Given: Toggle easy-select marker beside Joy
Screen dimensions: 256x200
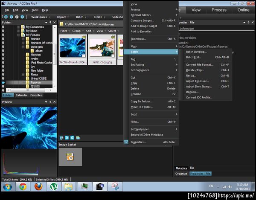Looking at the screenshot, I should click(x=3, y=67).
